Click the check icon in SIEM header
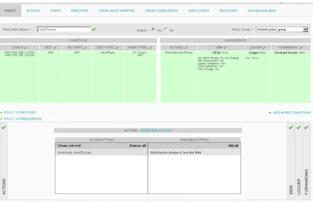The height and width of the screenshot is (203, 313). [x=225, y=48]
